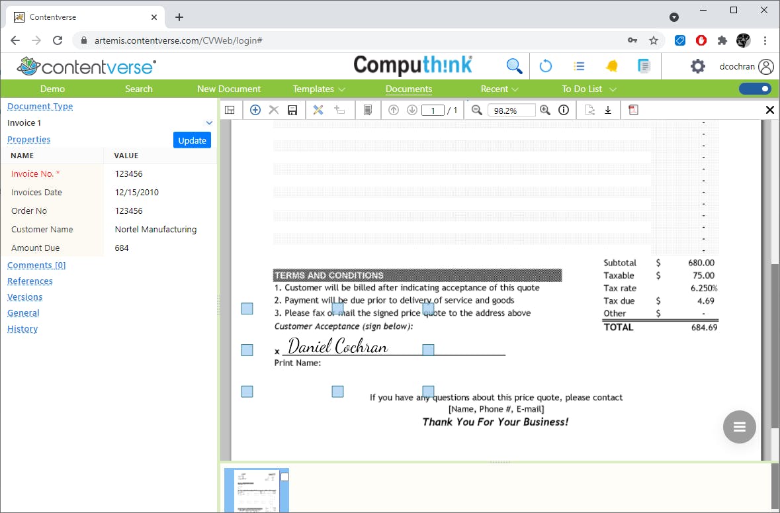The width and height of the screenshot is (780, 513).
Task: Open the History link
Action: pyautogui.click(x=22, y=329)
